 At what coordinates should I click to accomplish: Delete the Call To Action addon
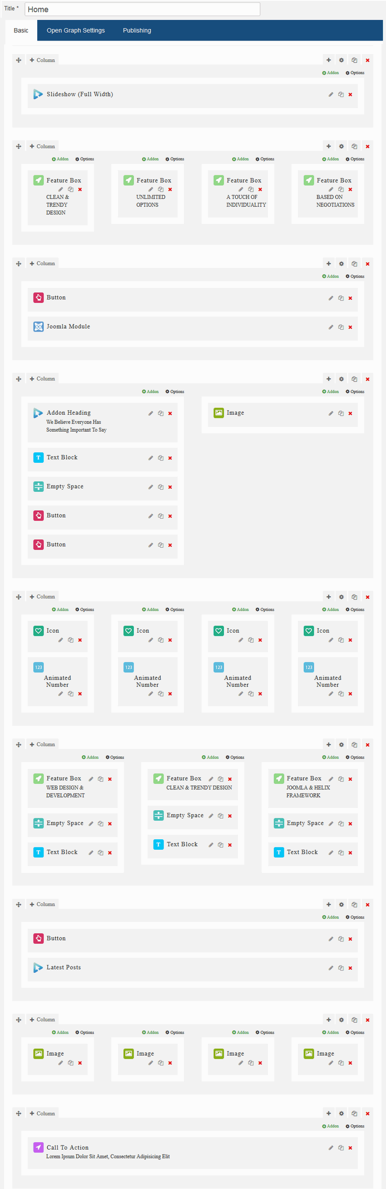coord(351,1148)
